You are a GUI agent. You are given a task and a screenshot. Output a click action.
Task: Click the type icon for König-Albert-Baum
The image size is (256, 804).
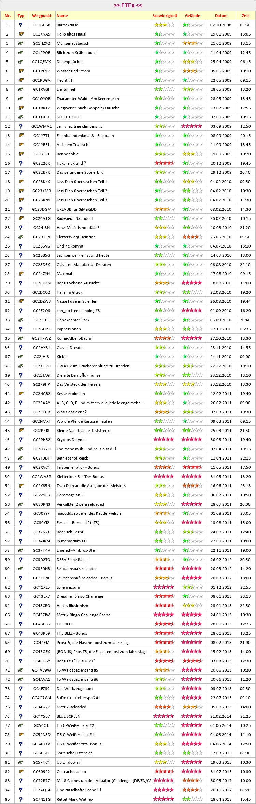(21, 338)
